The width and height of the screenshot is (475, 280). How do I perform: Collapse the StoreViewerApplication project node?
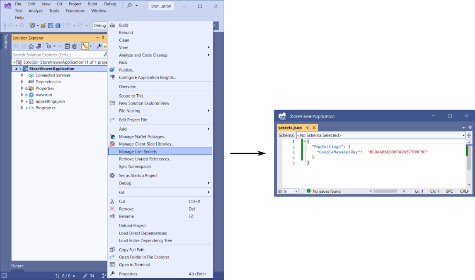(x=16, y=69)
